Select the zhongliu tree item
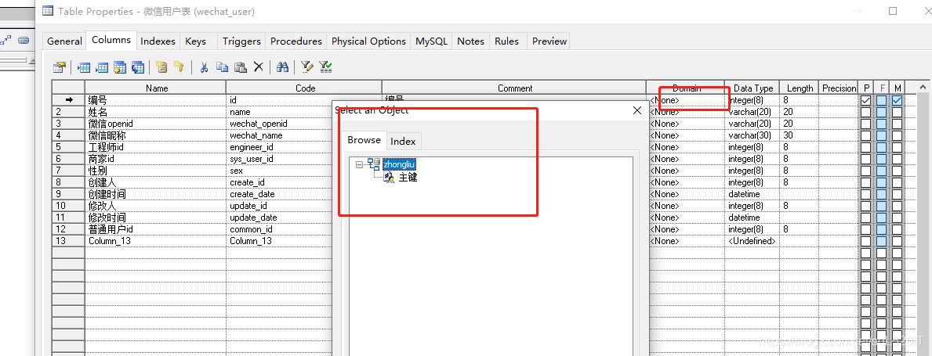 pyautogui.click(x=399, y=164)
